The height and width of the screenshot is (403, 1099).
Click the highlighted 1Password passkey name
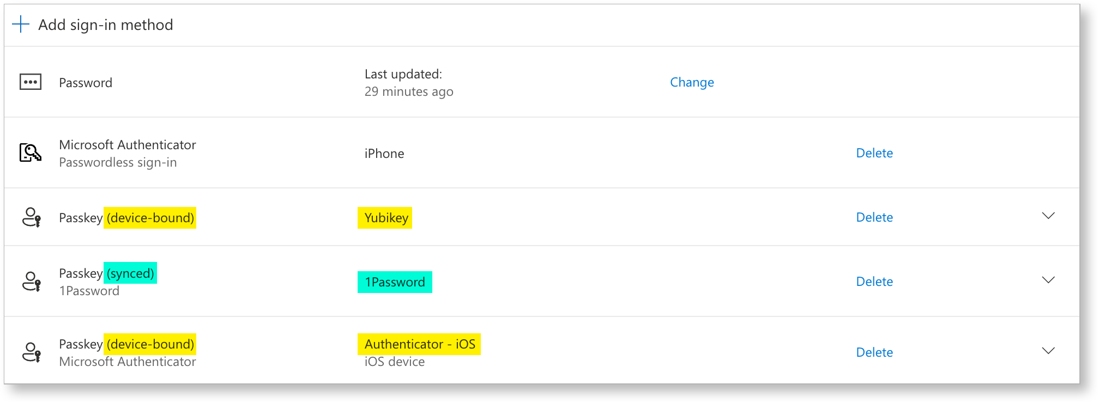[x=395, y=282]
